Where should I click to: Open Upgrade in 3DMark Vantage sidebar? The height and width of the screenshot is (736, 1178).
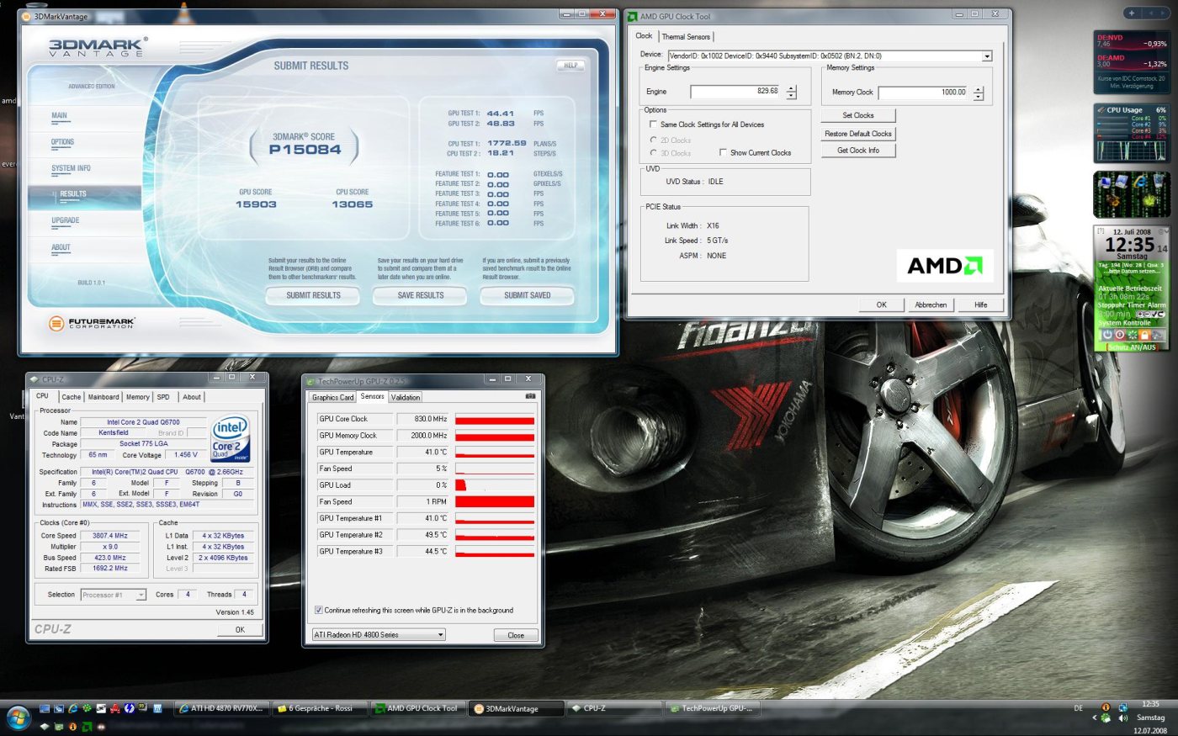[x=65, y=220]
